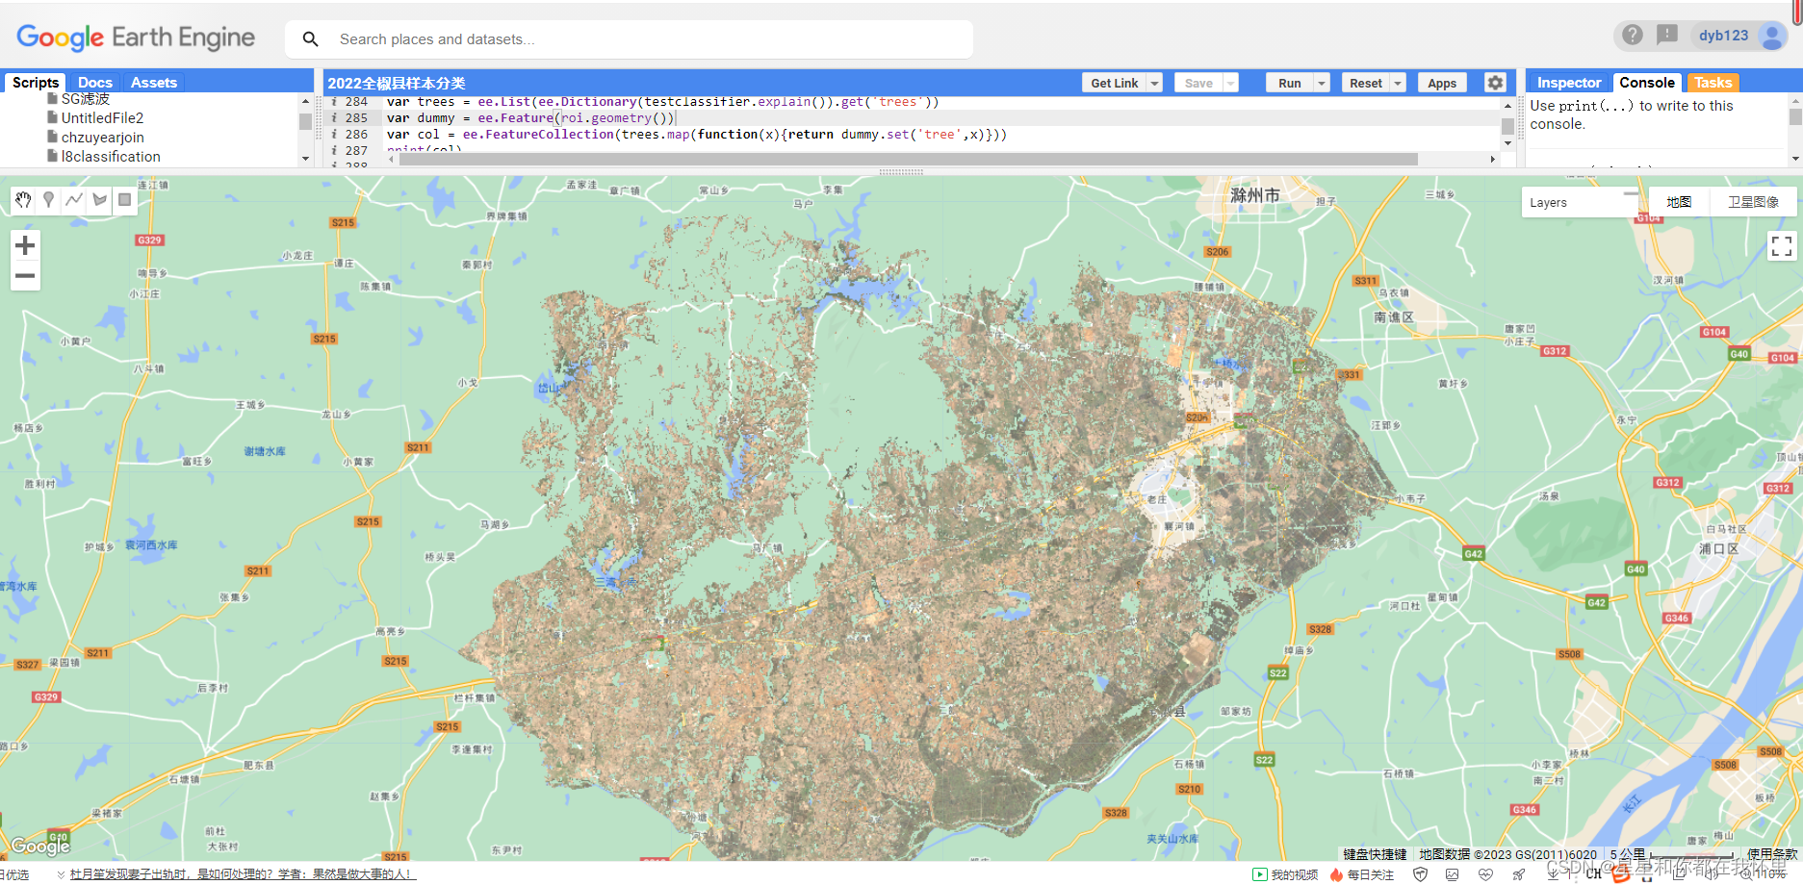Open the l8classification script file

111,157
